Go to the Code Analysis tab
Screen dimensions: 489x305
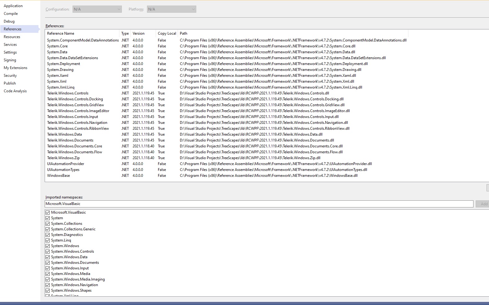15,91
